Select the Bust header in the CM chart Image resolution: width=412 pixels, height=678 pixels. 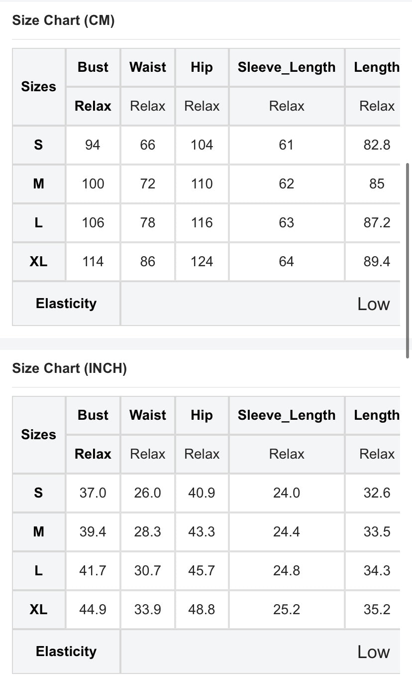point(93,67)
